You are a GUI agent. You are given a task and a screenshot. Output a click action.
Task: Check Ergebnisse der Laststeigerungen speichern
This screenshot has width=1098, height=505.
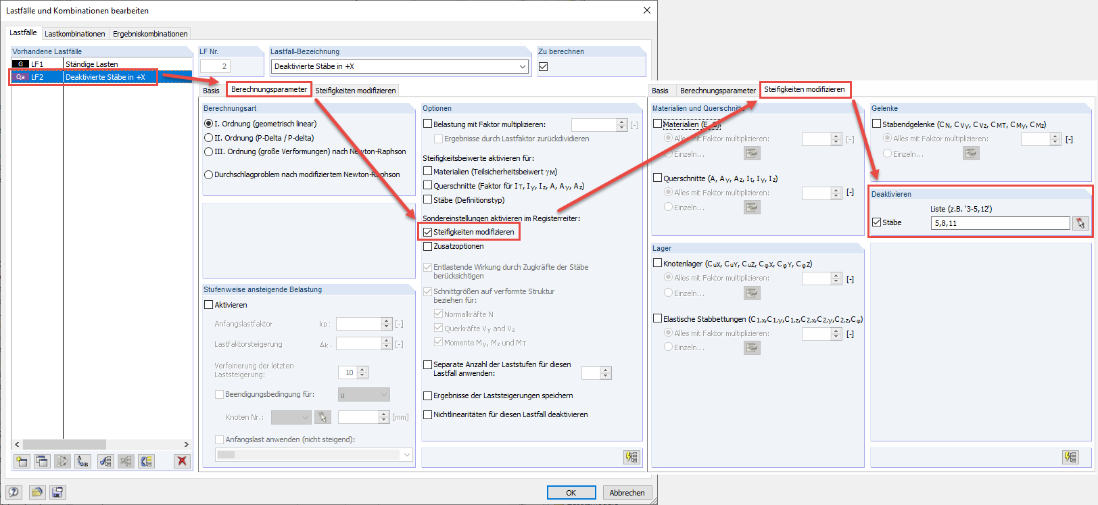(427, 395)
